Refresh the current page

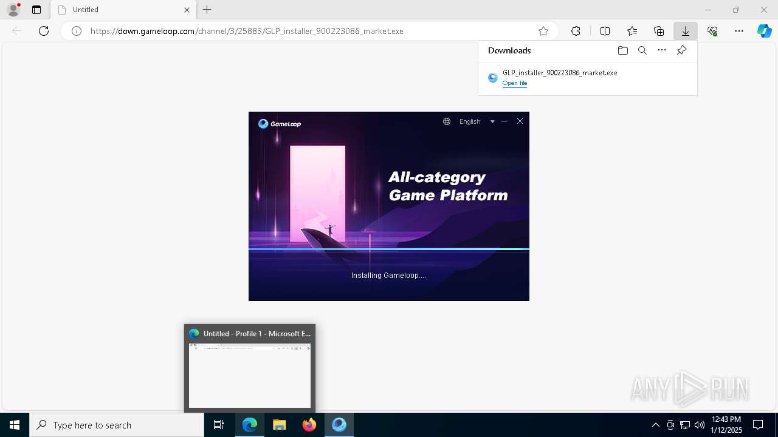[44, 31]
